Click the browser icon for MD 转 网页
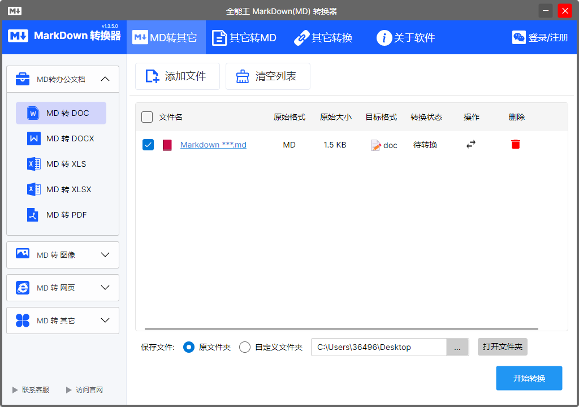This screenshot has width=579, height=407. coord(23,288)
